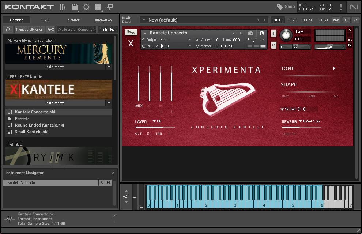Open the gear options icon
This screenshot has height=234, width=362.
point(86,7)
